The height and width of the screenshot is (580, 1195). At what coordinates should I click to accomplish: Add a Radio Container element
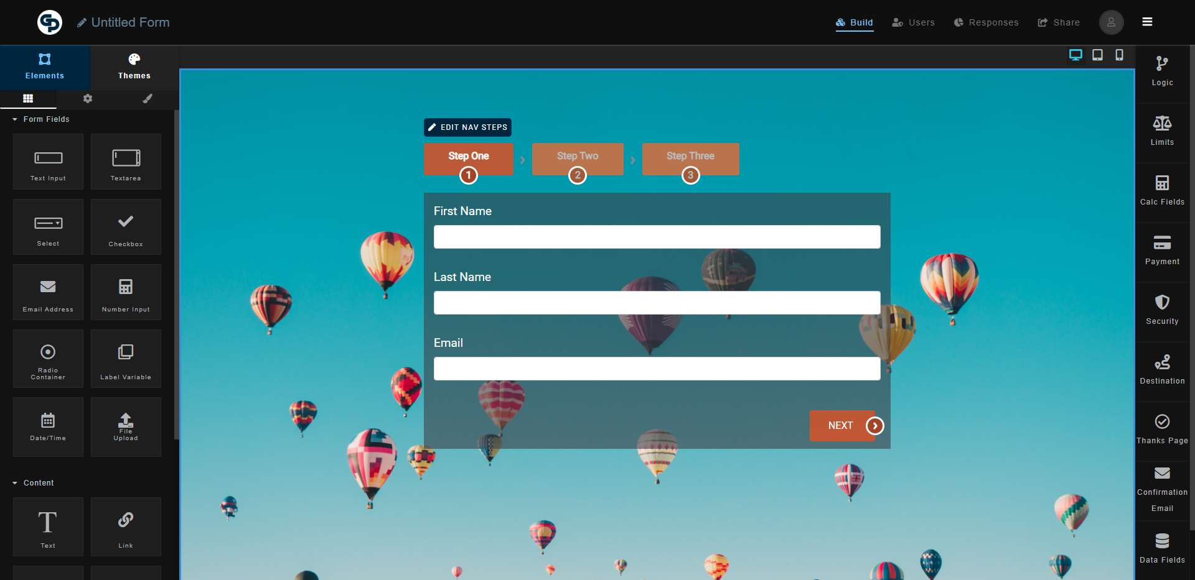(48, 359)
